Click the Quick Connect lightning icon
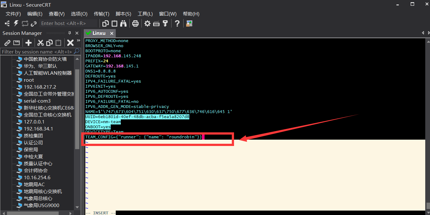The width and height of the screenshot is (430, 215). (x=16, y=23)
